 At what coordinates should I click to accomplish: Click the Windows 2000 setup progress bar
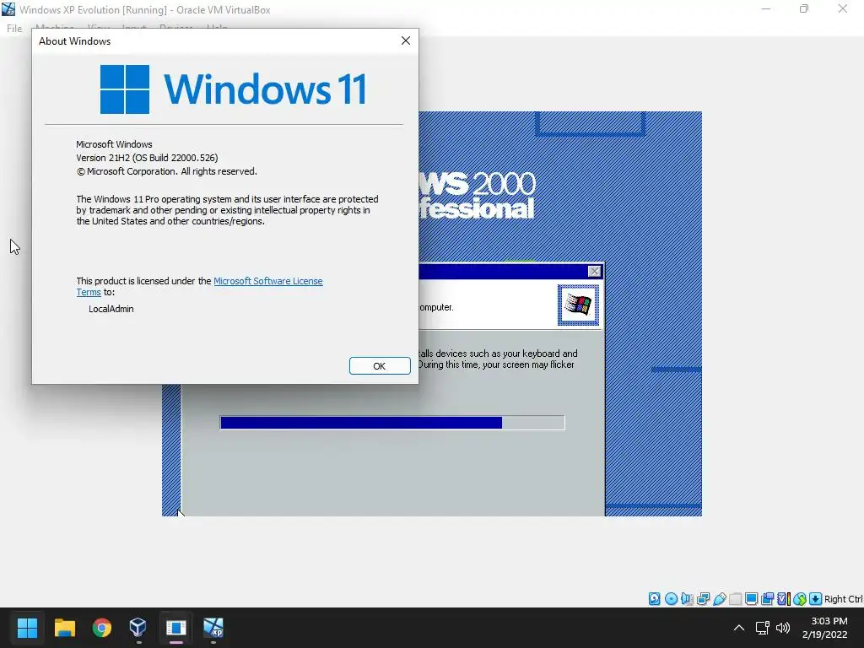tap(392, 423)
